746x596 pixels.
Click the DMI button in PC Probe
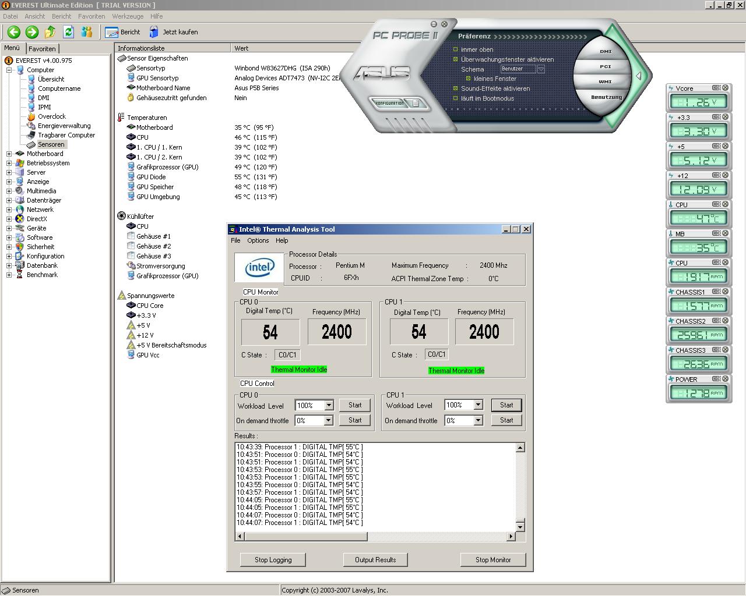coord(606,51)
